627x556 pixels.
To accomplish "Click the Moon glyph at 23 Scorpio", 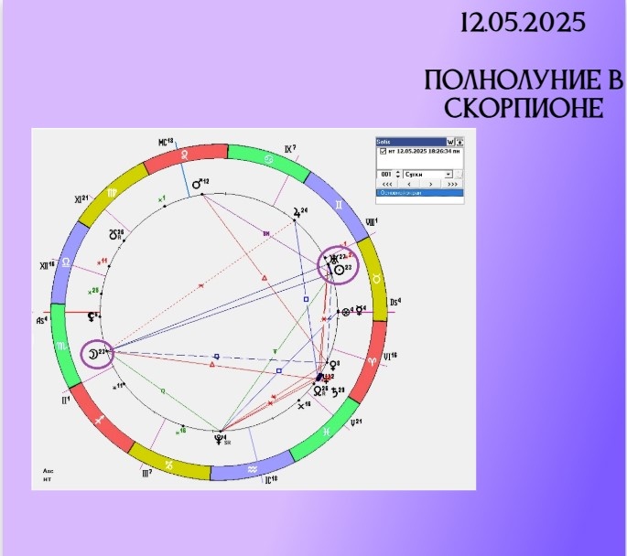I will pos(92,354).
